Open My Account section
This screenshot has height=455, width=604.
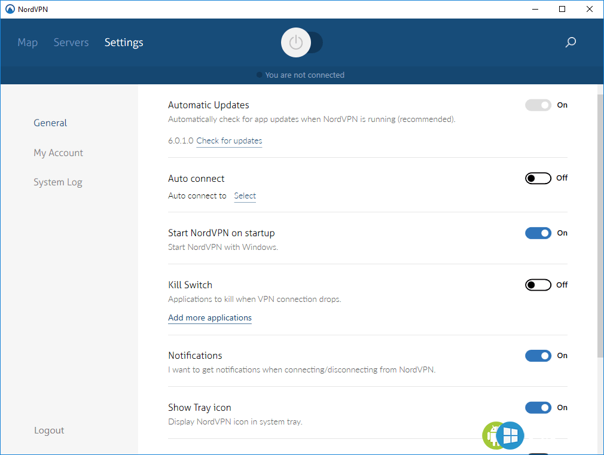(x=58, y=153)
